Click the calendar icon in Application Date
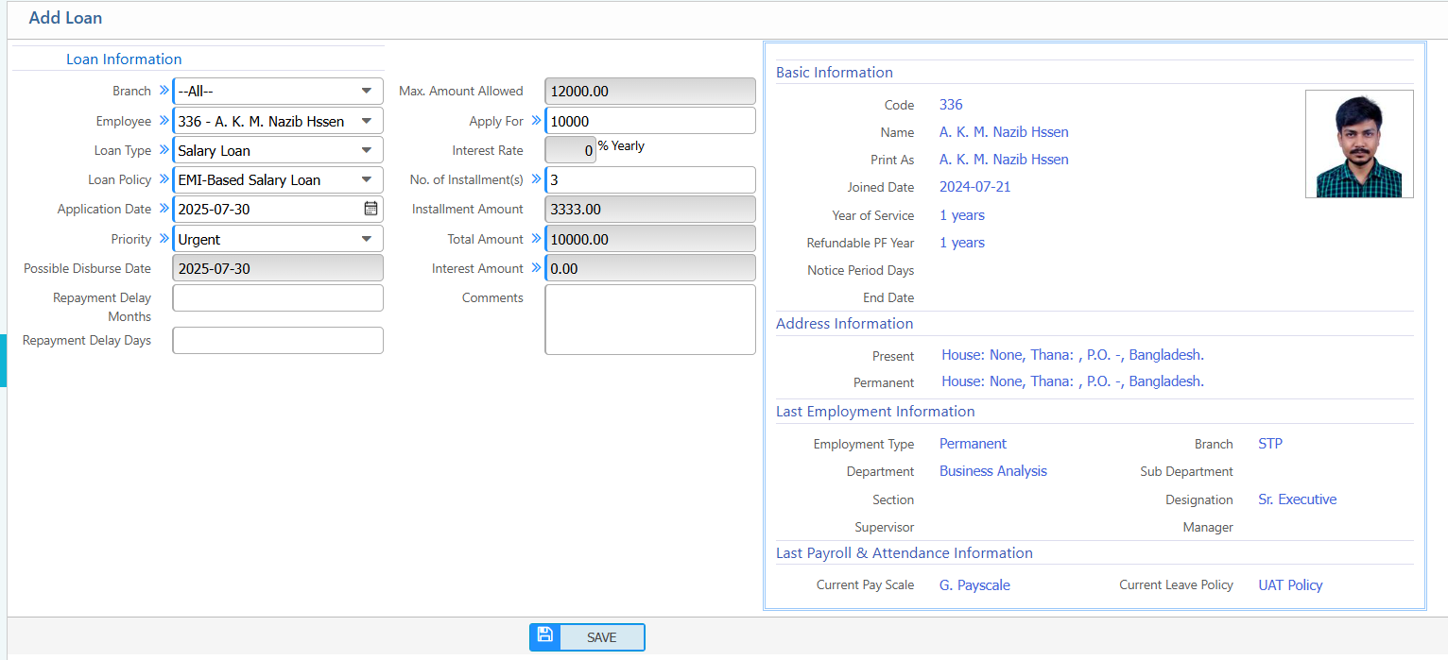Image resolution: width=1448 pixels, height=660 pixels. tap(371, 209)
